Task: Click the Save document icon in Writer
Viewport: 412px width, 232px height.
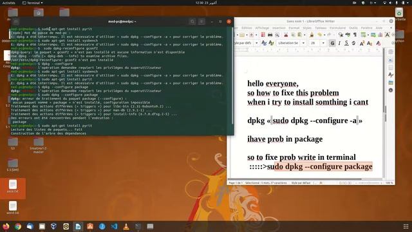Action: (x=252, y=35)
